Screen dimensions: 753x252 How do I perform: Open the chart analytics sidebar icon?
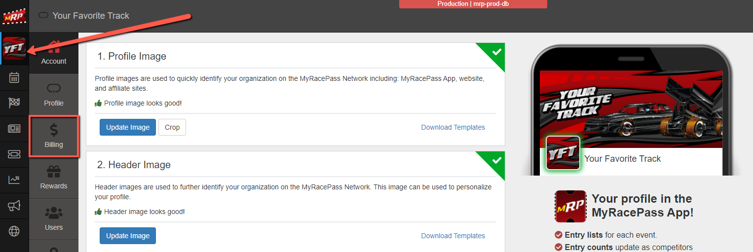(x=14, y=180)
